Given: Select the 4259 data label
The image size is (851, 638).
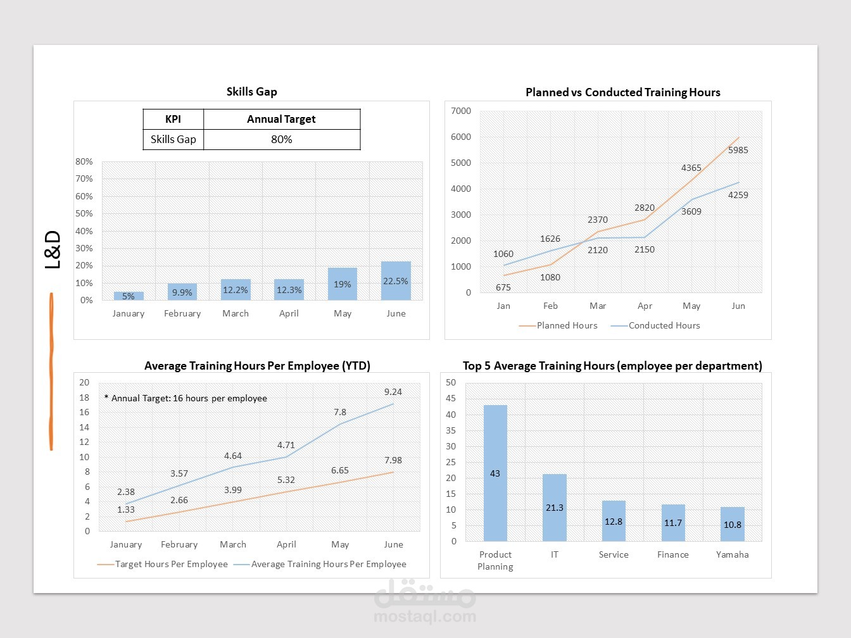Looking at the screenshot, I should (x=738, y=195).
